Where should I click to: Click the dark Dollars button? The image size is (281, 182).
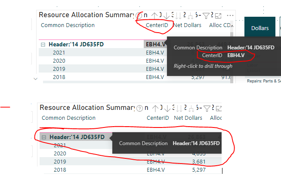260,28
